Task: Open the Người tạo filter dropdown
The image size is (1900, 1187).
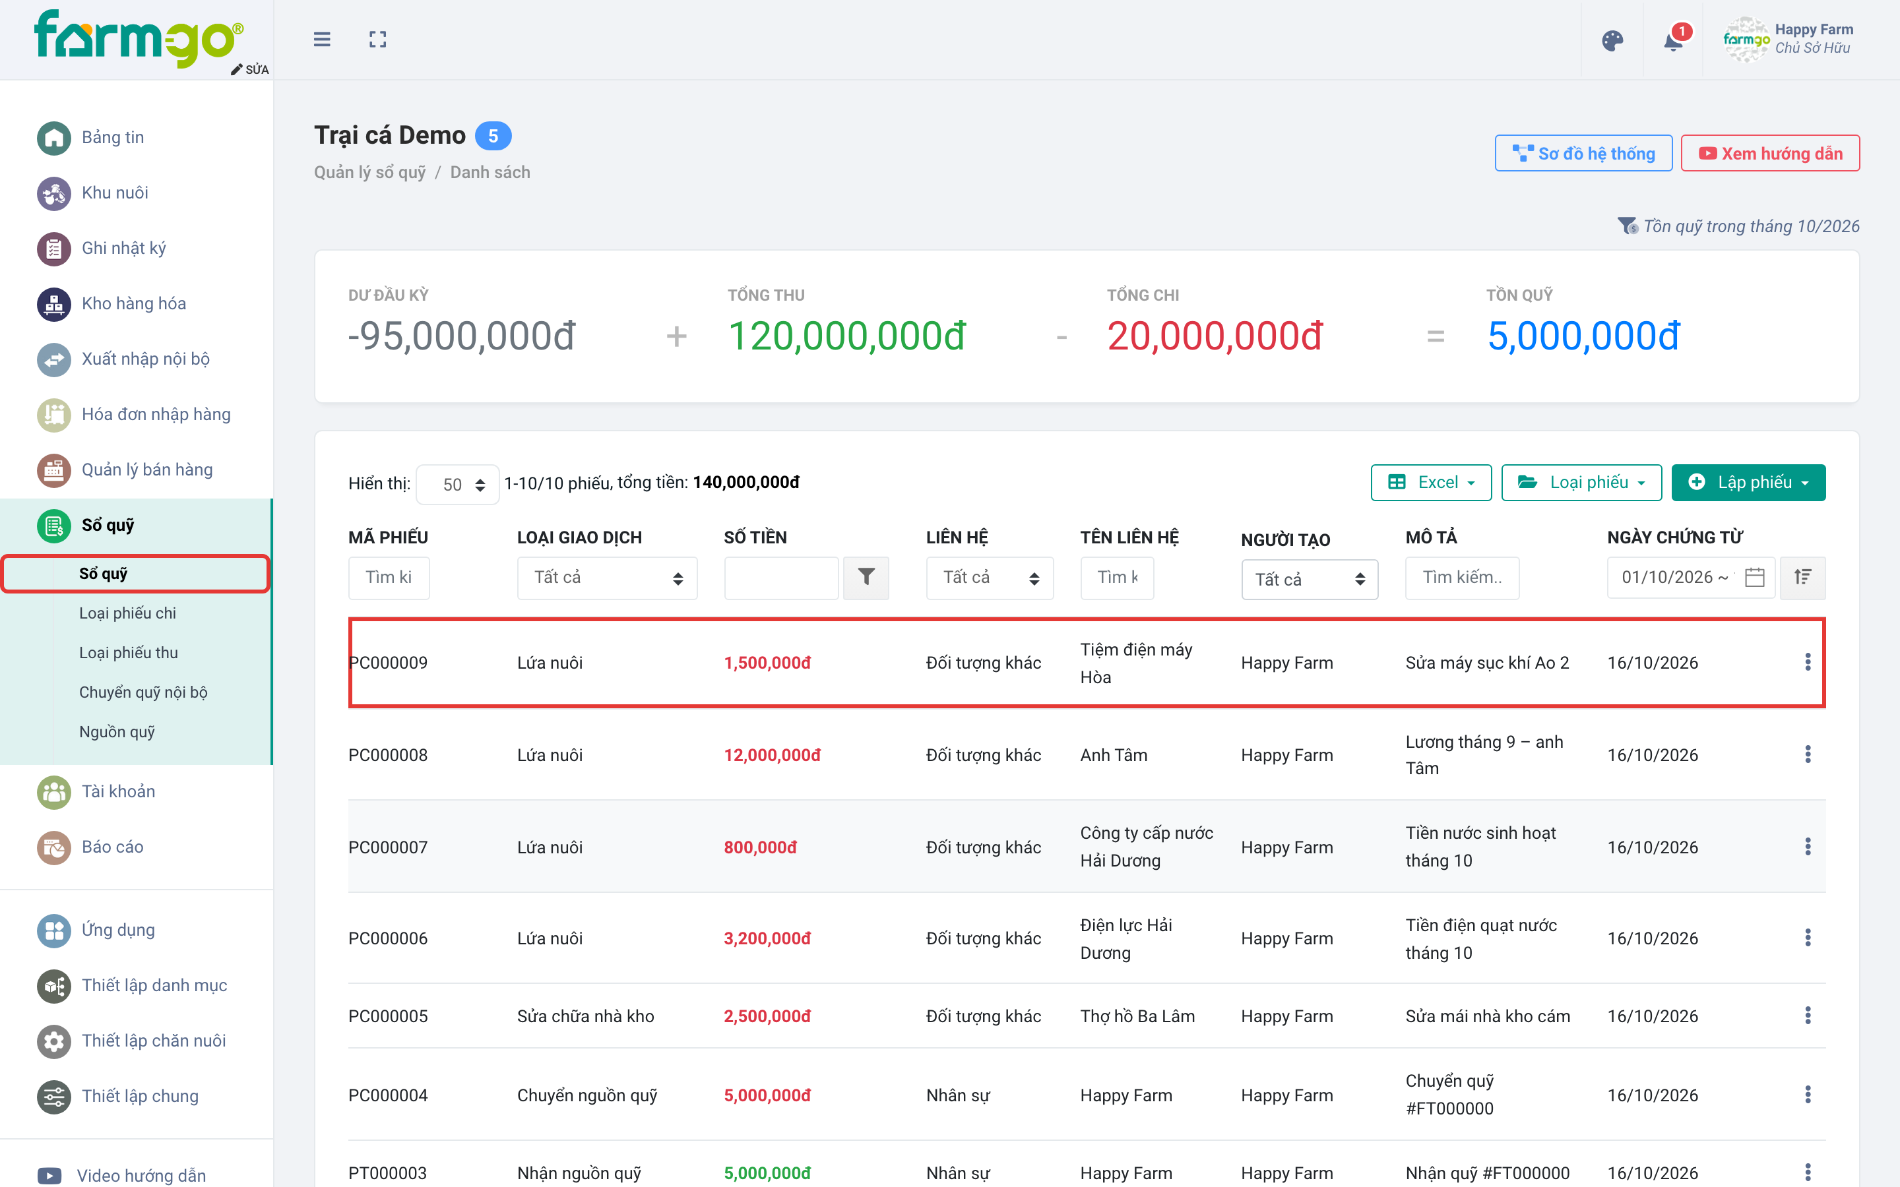Action: [1310, 580]
